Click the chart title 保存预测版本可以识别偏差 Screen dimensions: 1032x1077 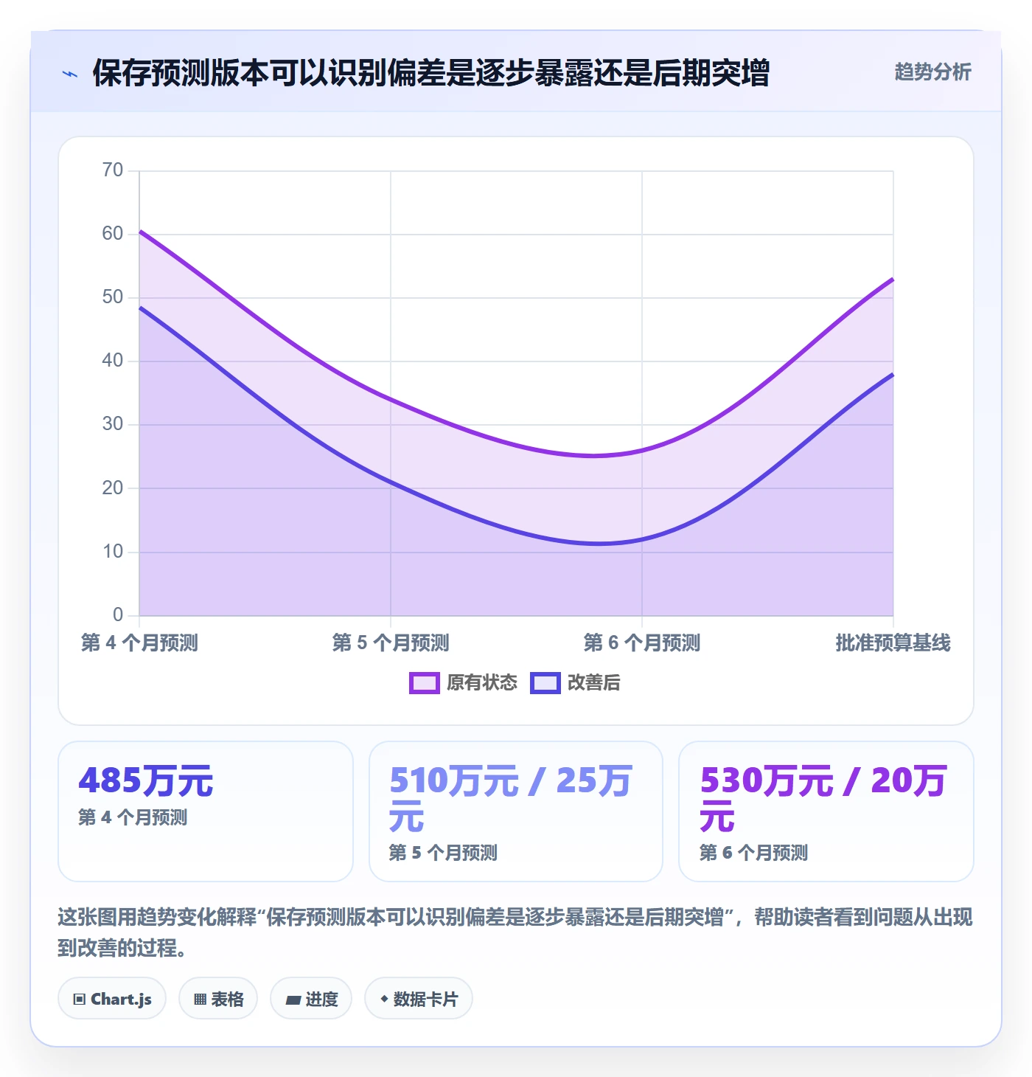click(x=430, y=73)
